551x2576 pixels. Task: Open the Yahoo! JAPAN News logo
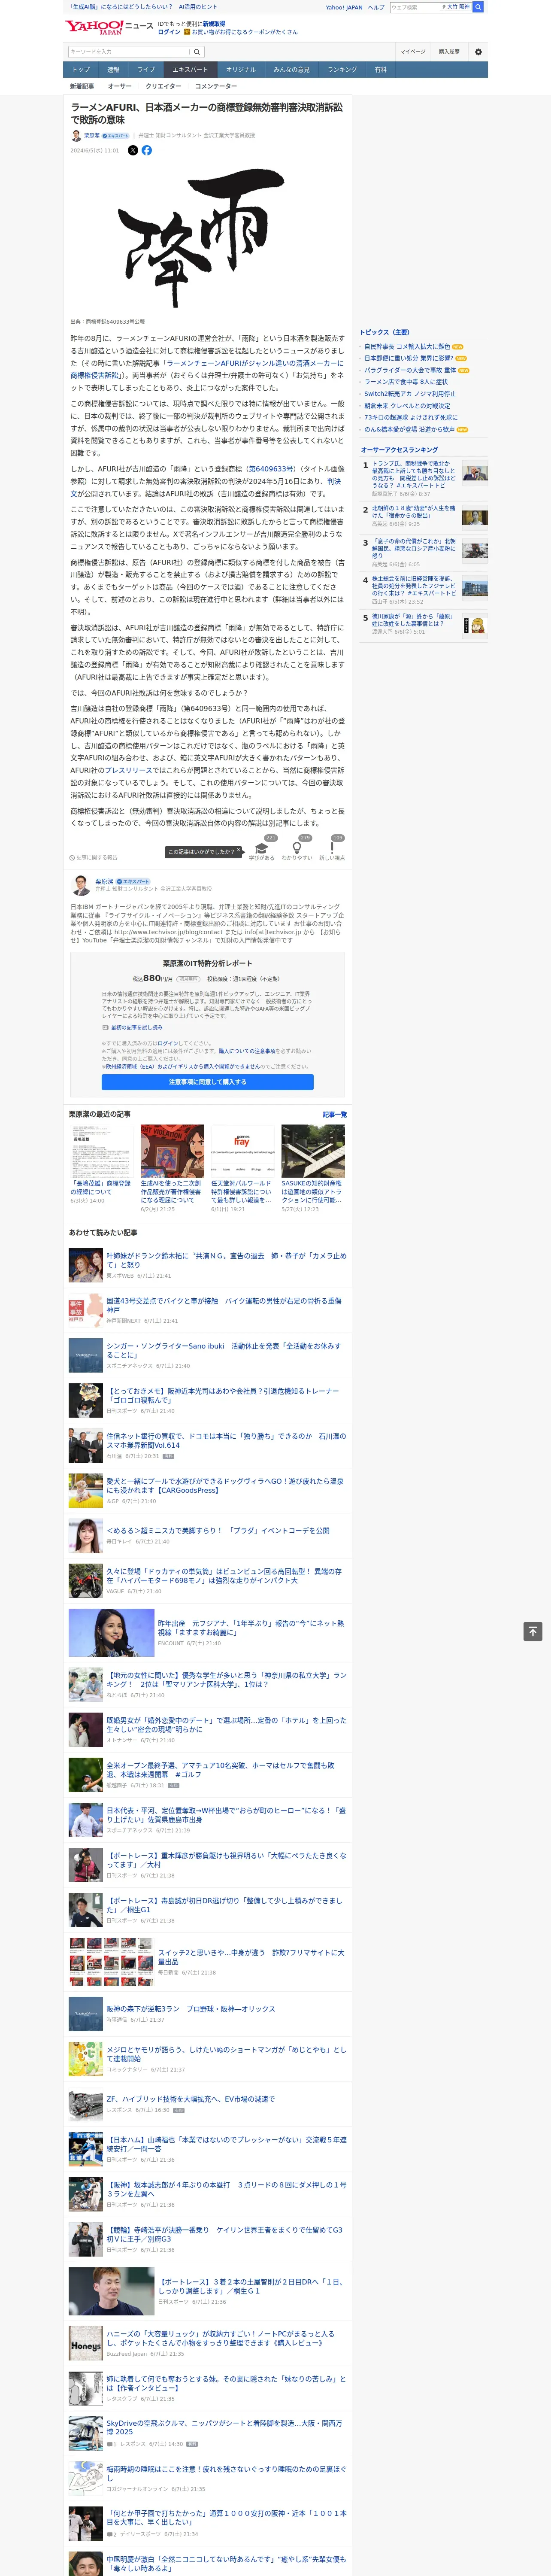109,27
